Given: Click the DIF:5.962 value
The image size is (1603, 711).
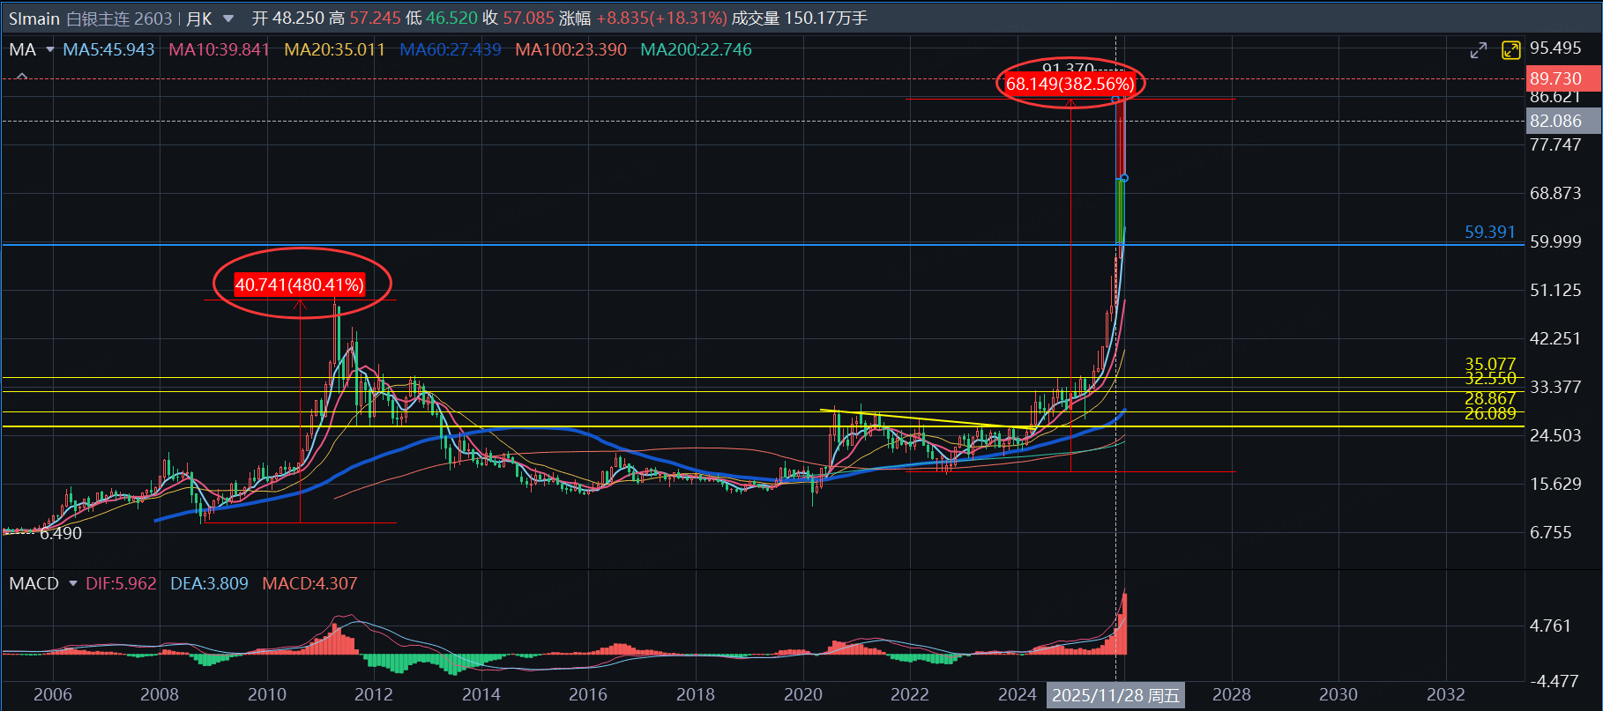Looking at the screenshot, I should pos(121,583).
